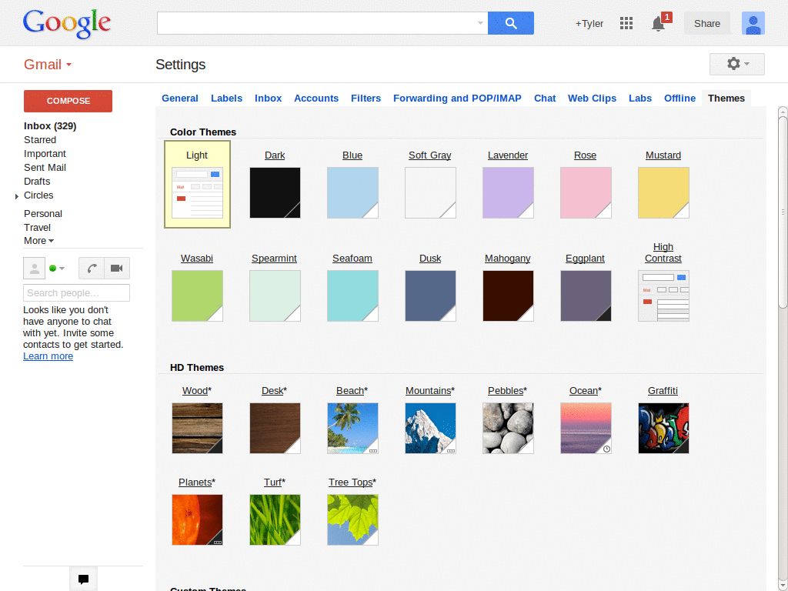
Task: Expand the More labels list
Action: tap(38, 241)
